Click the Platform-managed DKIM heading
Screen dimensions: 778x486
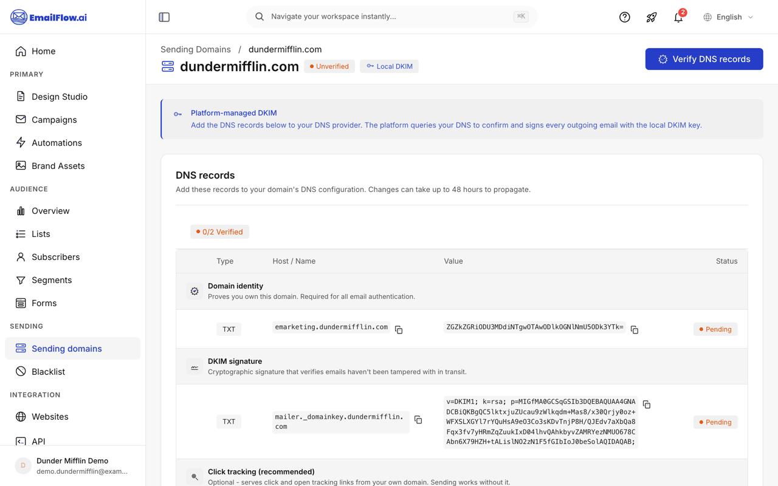233,113
